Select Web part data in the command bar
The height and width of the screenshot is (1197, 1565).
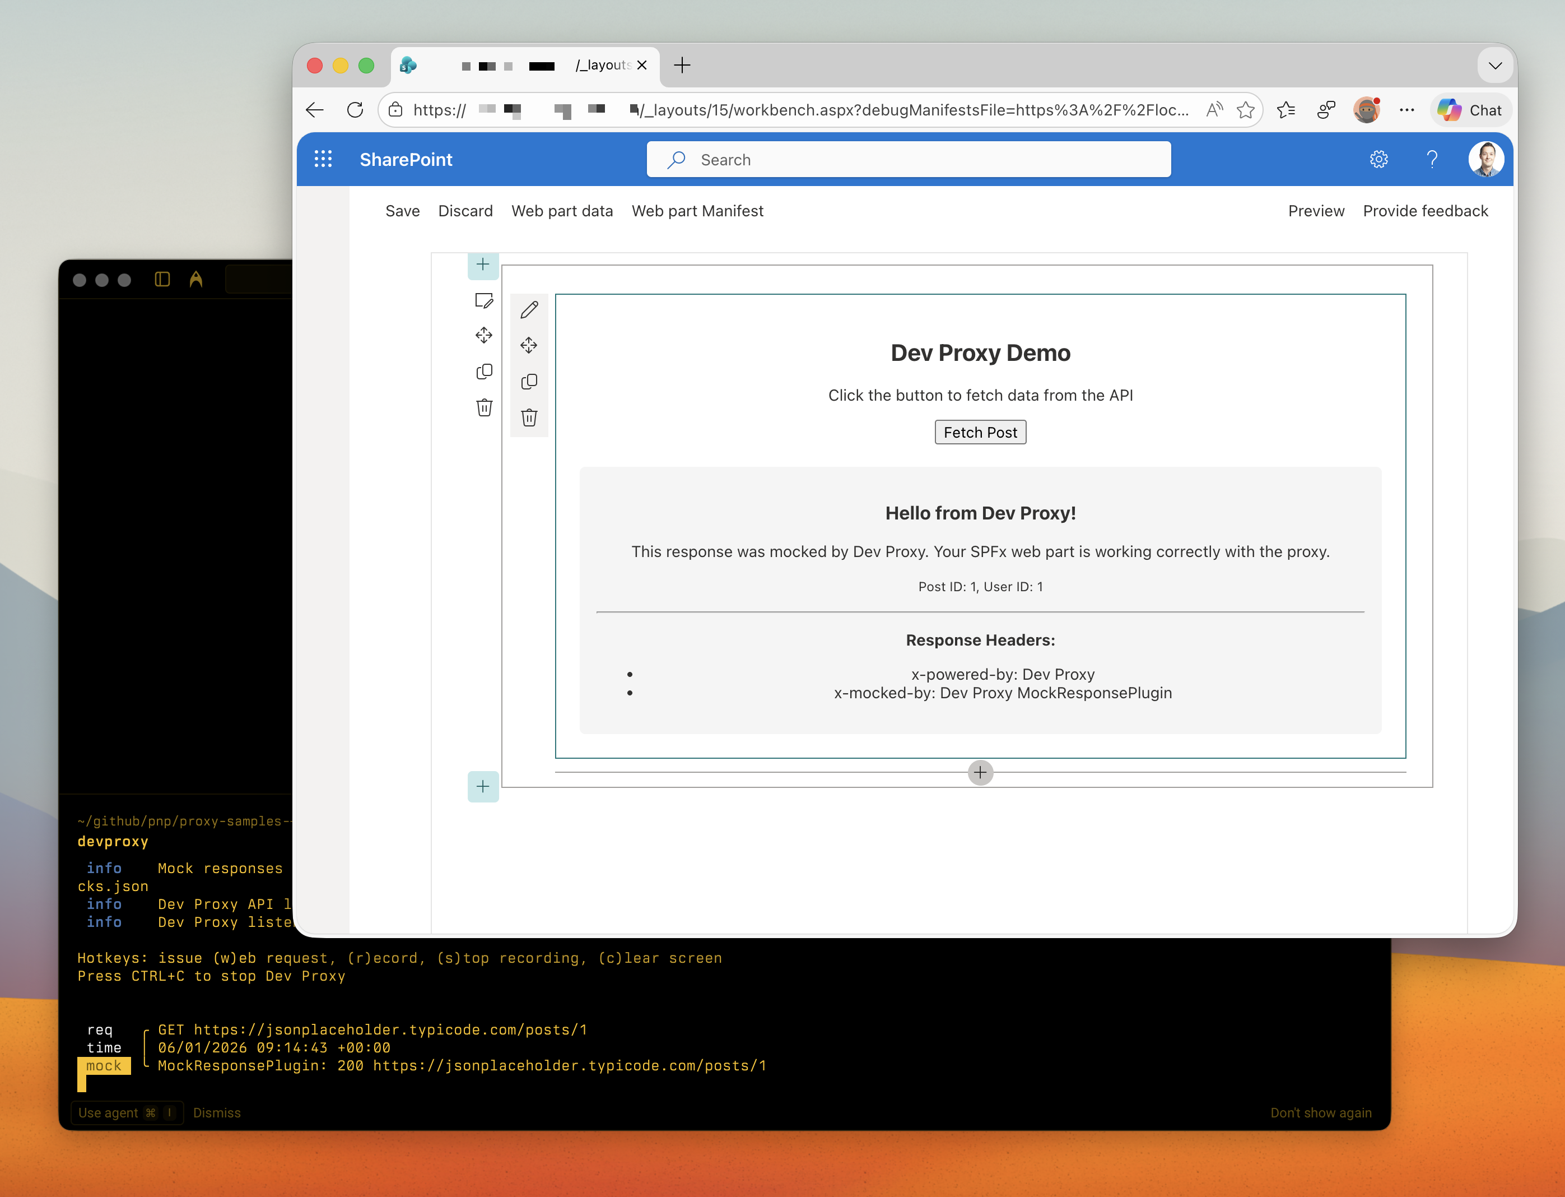point(562,211)
